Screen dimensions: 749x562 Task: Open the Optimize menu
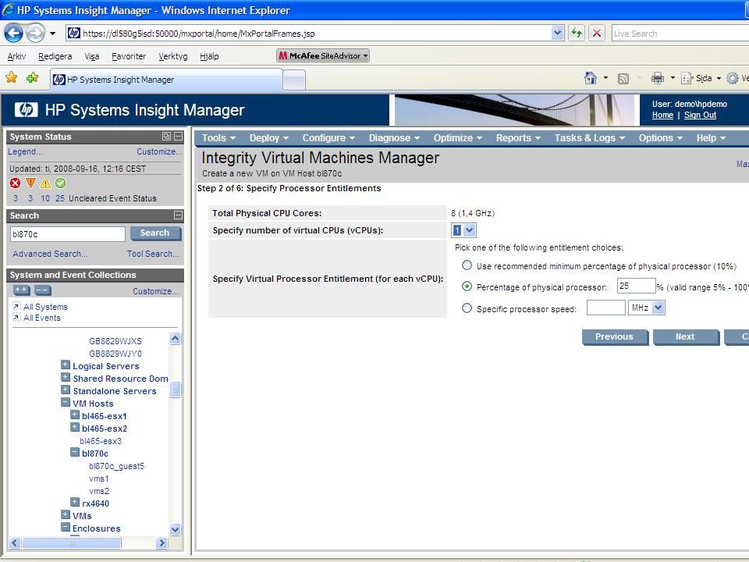coord(458,137)
